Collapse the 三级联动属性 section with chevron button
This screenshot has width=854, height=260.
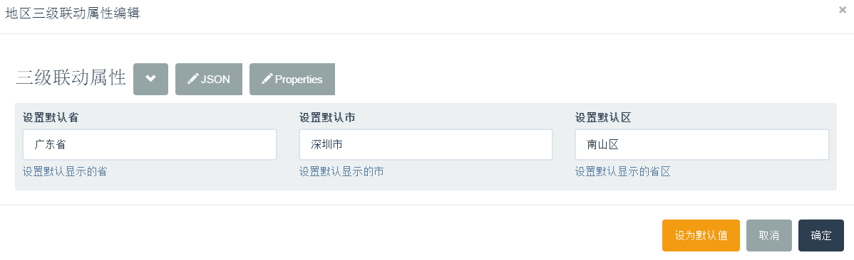point(150,80)
